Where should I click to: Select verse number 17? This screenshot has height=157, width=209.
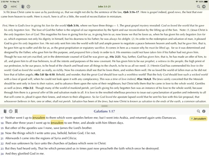coord(2,118)
